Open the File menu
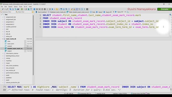Viewport: 172px width, 97px height. pos(2,6)
